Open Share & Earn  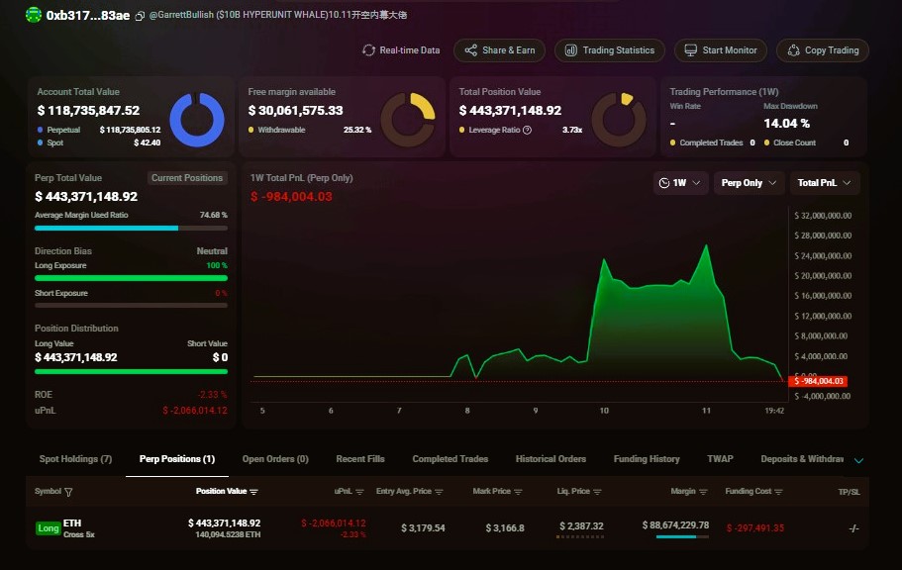[x=499, y=50]
